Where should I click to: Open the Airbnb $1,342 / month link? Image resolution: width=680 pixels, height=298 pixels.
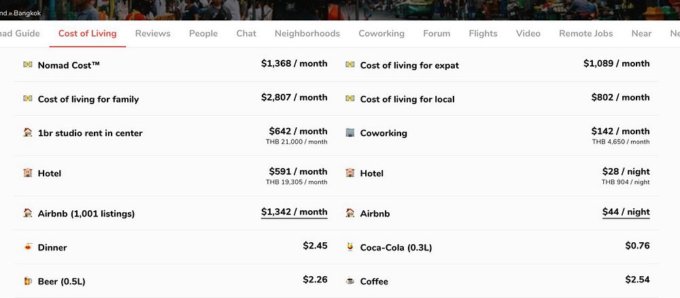click(x=294, y=212)
